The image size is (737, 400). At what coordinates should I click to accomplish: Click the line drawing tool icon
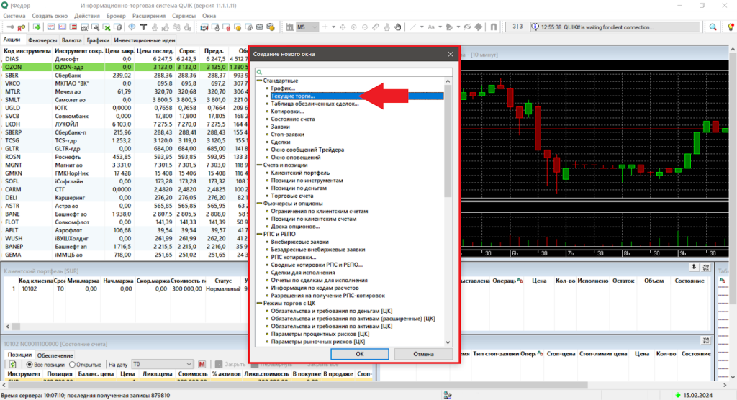pyautogui.click(x=412, y=27)
